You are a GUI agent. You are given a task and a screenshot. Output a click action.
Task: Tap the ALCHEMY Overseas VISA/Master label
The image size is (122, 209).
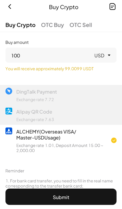click(46, 135)
